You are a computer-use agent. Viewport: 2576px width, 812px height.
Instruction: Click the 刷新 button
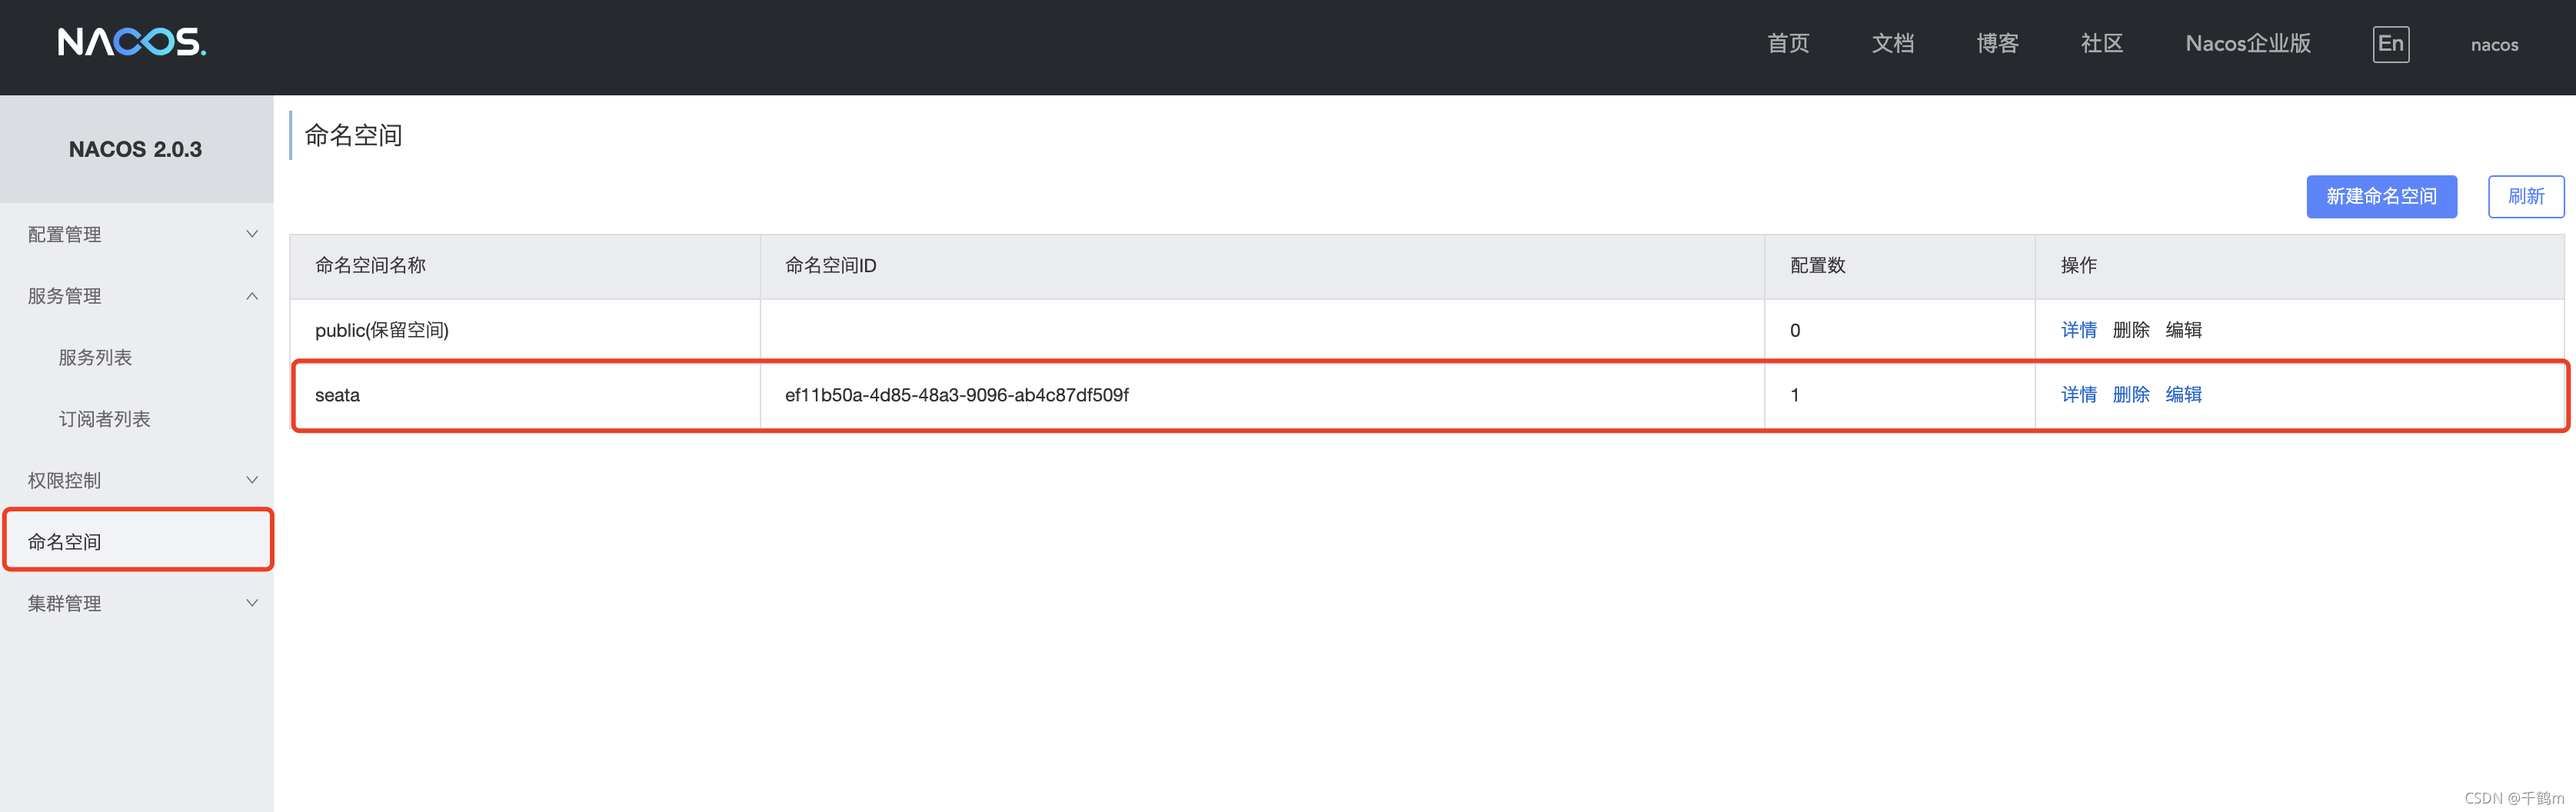click(x=2525, y=196)
